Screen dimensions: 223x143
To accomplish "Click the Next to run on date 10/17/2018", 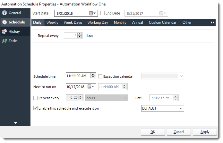I will pos(81,86).
